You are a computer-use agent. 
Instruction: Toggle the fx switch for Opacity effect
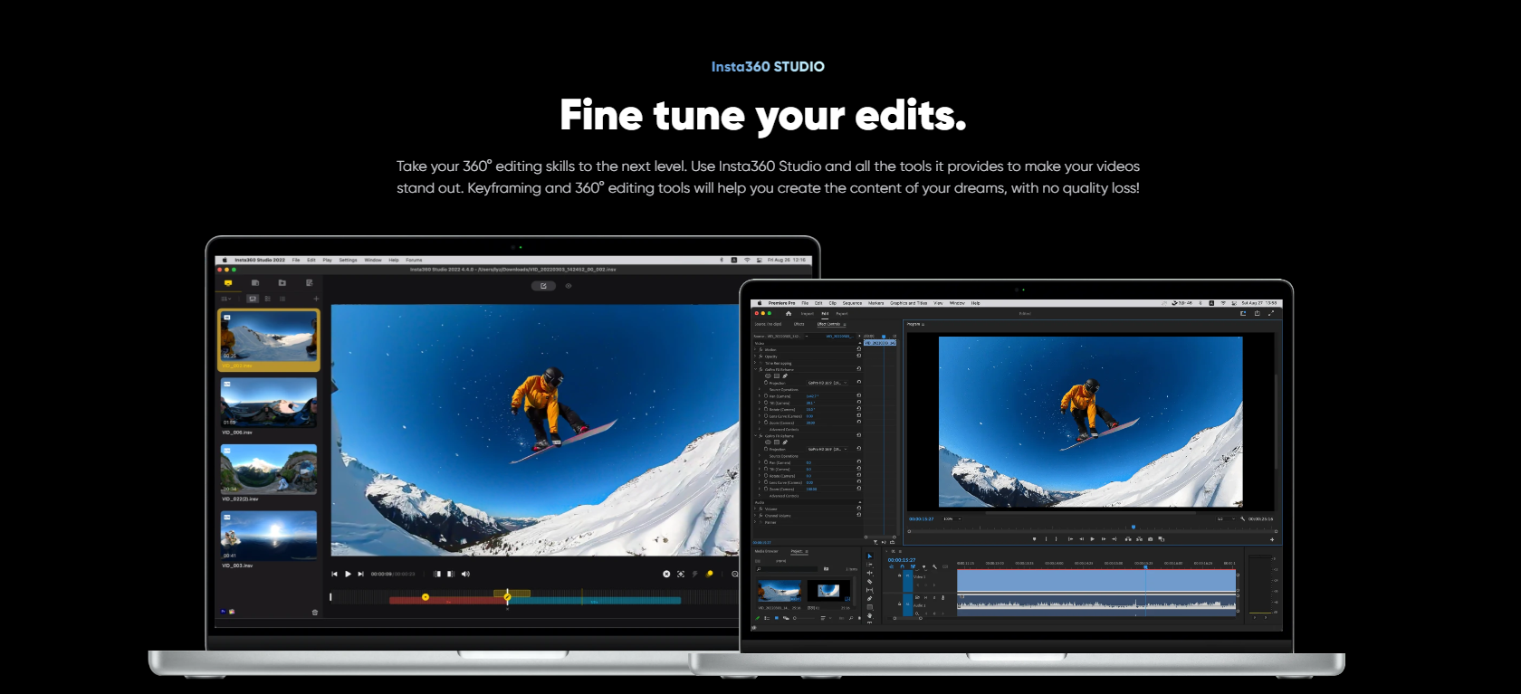761,357
